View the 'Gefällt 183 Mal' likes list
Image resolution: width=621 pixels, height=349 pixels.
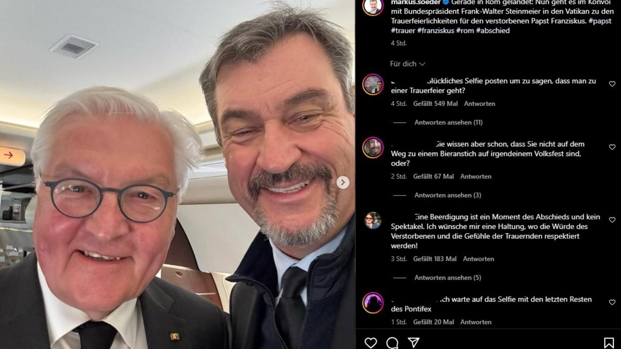[435, 259]
